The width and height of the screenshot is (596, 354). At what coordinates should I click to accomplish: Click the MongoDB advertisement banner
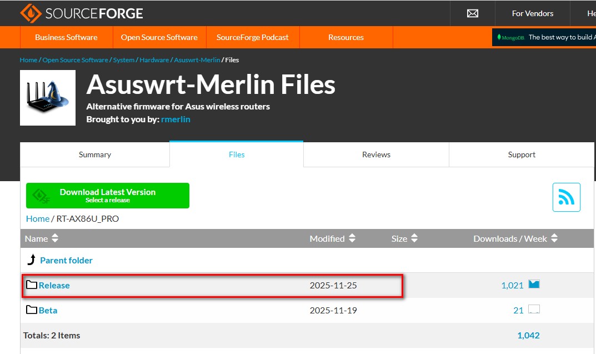[x=544, y=37]
